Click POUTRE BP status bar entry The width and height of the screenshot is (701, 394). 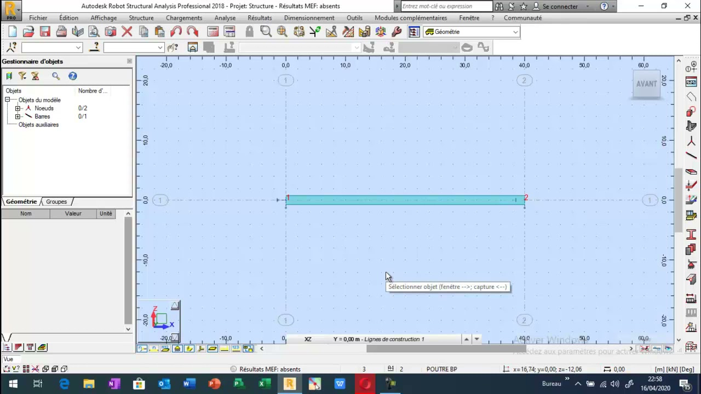[441, 369]
